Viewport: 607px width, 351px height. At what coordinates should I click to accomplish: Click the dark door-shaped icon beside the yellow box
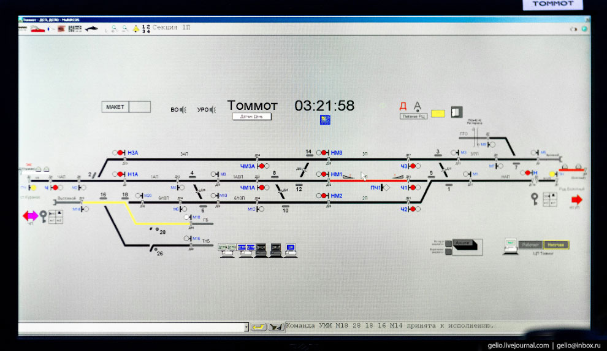click(x=457, y=112)
